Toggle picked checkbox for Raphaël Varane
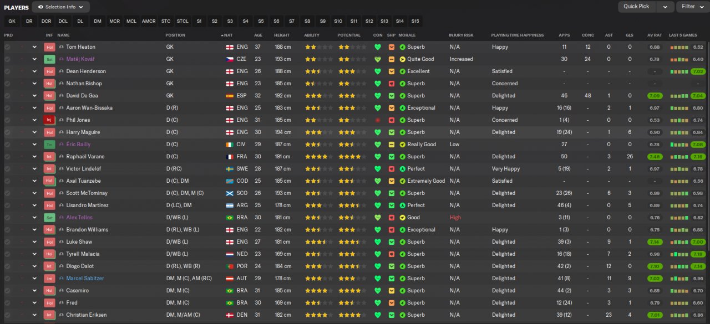This screenshot has height=324, width=710. pyautogui.click(x=7, y=157)
